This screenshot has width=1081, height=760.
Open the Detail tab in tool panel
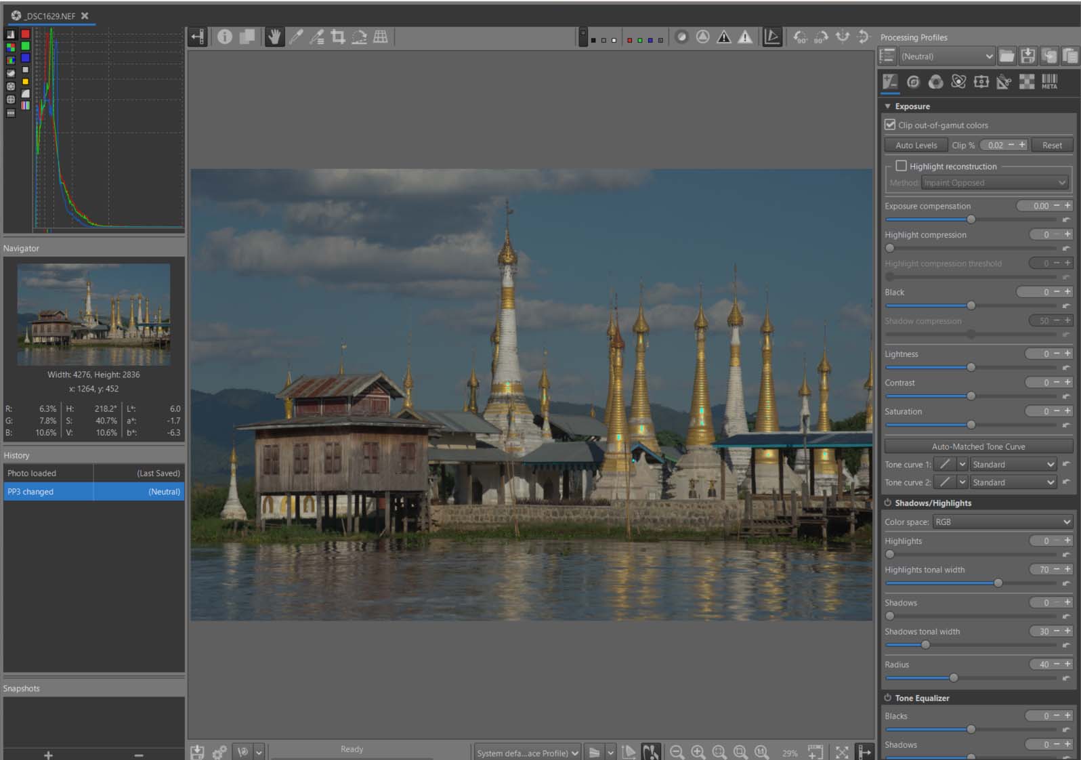pos(913,82)
